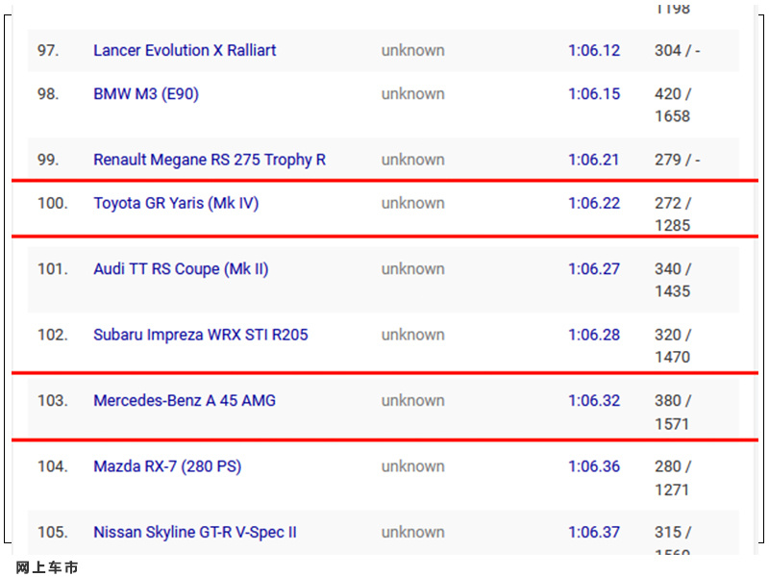The image size is (769, 577).
Task: Select "unknown" in the Mazda RX-7 row
Action: (413, 466)
